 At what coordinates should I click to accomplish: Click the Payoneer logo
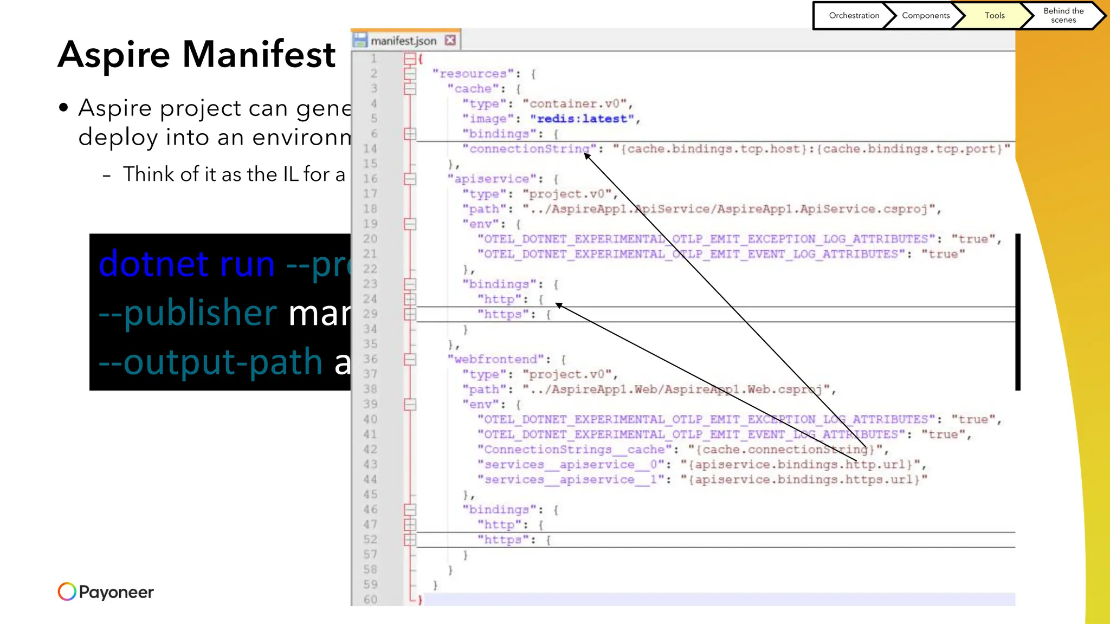pyautogui.click(x=106, y=591)
